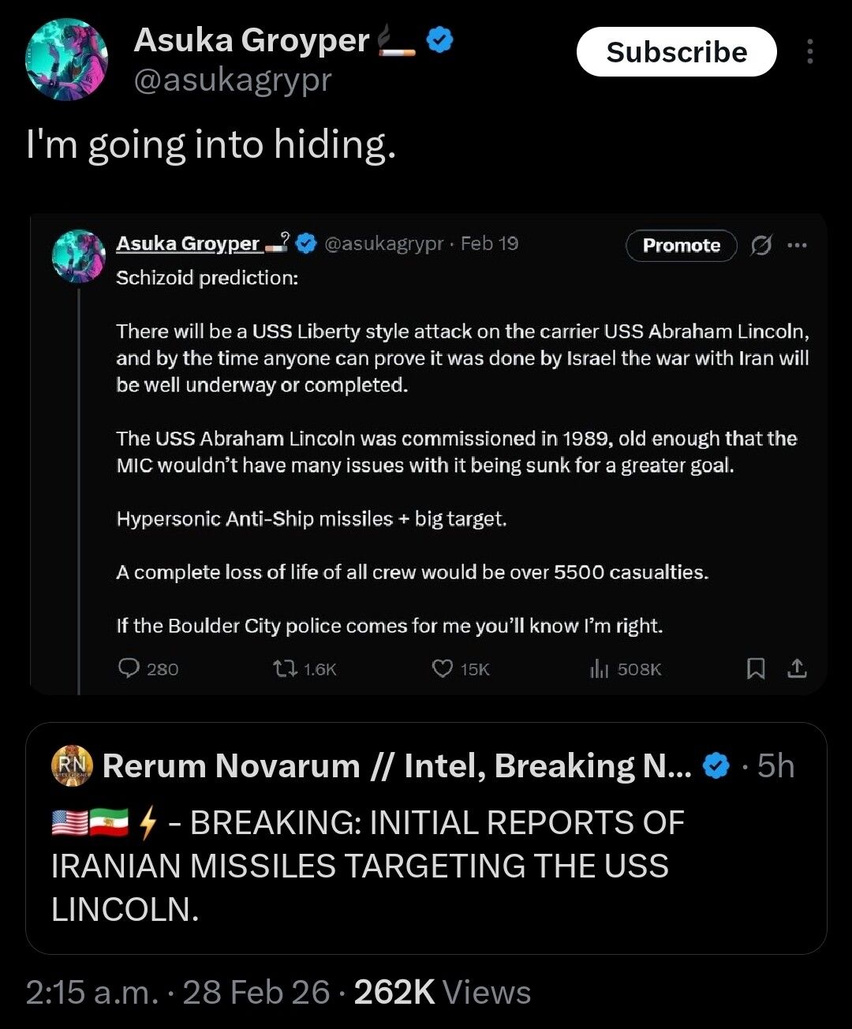Click the Grok circle-slash icon

(x=760, y=245)
